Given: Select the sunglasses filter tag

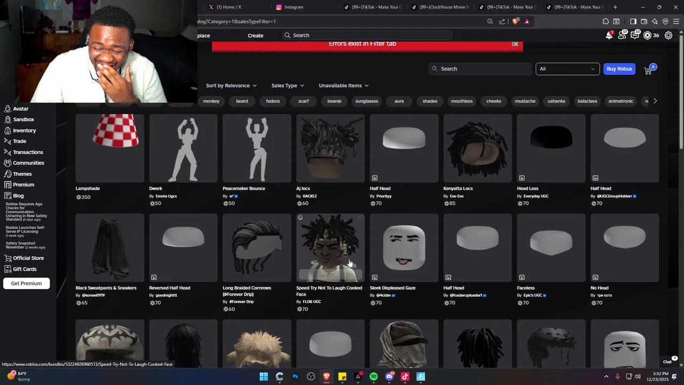Looking at the screenshot, I should click(x=367, y=101).
